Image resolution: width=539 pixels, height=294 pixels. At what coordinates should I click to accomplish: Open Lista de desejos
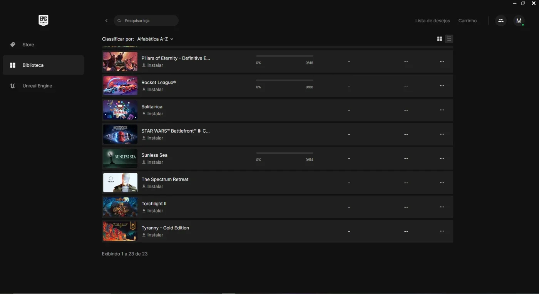[x=432, y=21]
